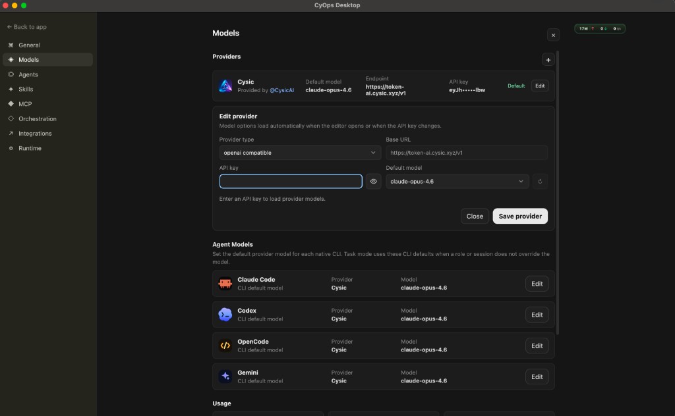
Task: Click the Runtime icon in sidebar
Action: point(11,148)
